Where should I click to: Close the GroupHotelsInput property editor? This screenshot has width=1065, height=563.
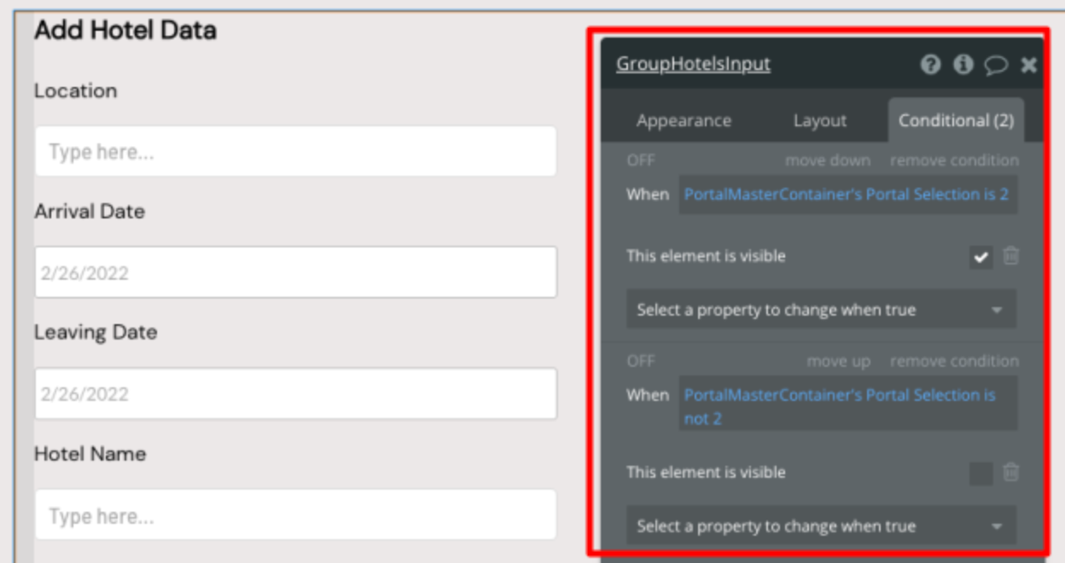pyautogui.click(x=1029, y=65)
